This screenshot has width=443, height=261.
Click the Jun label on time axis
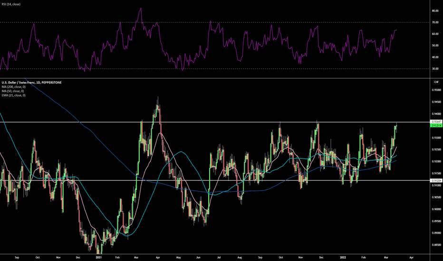tap(198, 257)
